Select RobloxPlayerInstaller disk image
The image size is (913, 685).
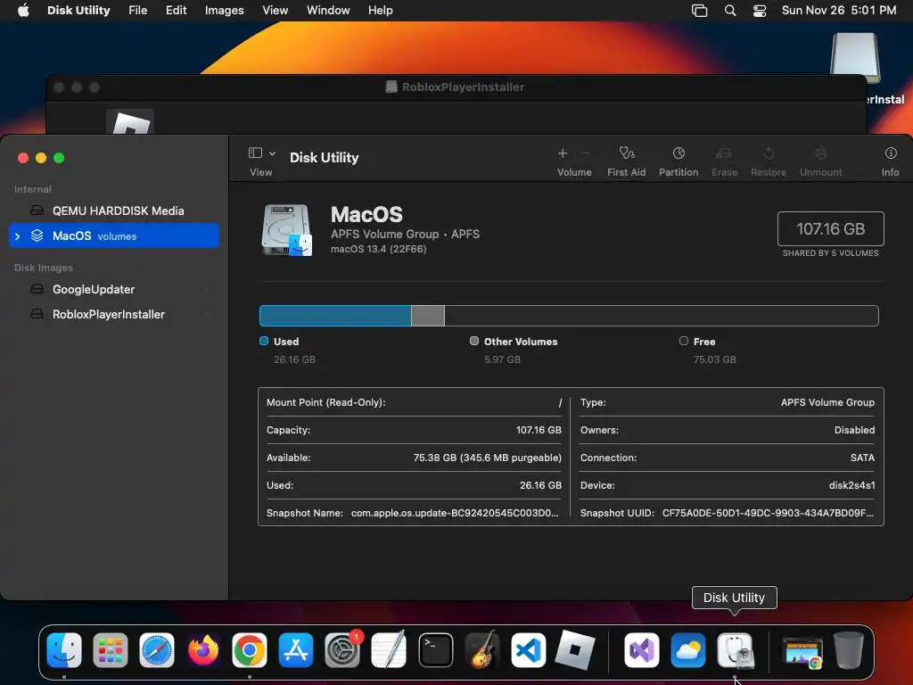tap(113, 315)
